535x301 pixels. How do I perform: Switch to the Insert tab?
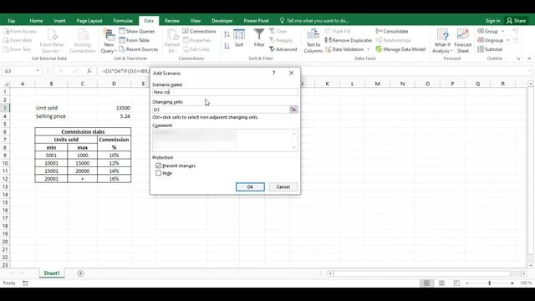tap(59, 21)
